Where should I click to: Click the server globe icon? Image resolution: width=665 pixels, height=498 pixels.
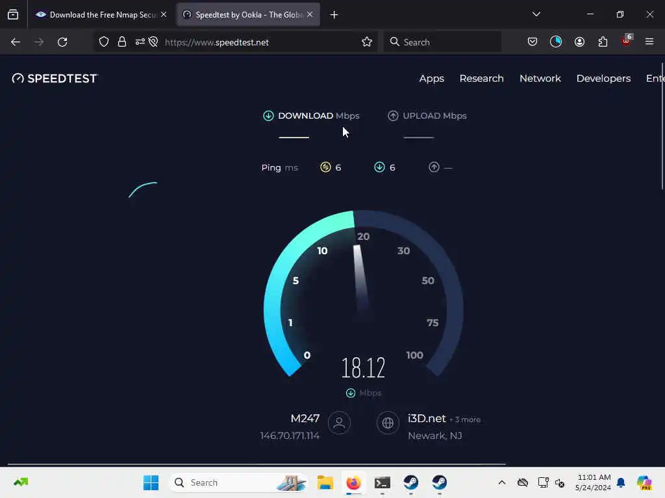click(x=388, y=423)
